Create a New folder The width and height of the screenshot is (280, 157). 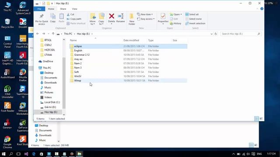coord(132,19)
